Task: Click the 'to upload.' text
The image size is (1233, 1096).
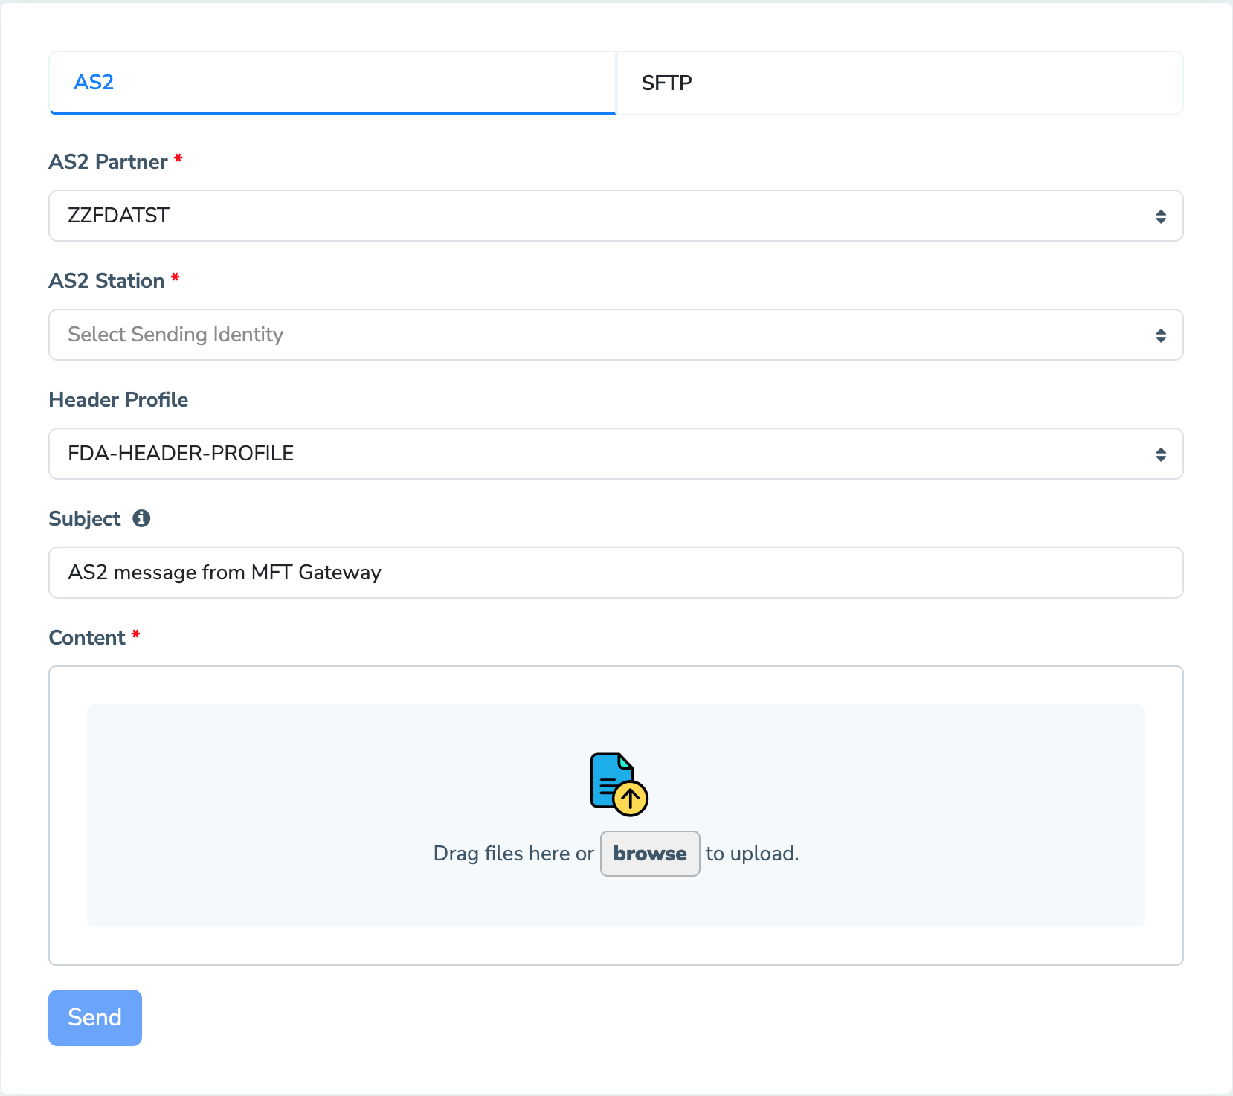Action: pos(753,854)
